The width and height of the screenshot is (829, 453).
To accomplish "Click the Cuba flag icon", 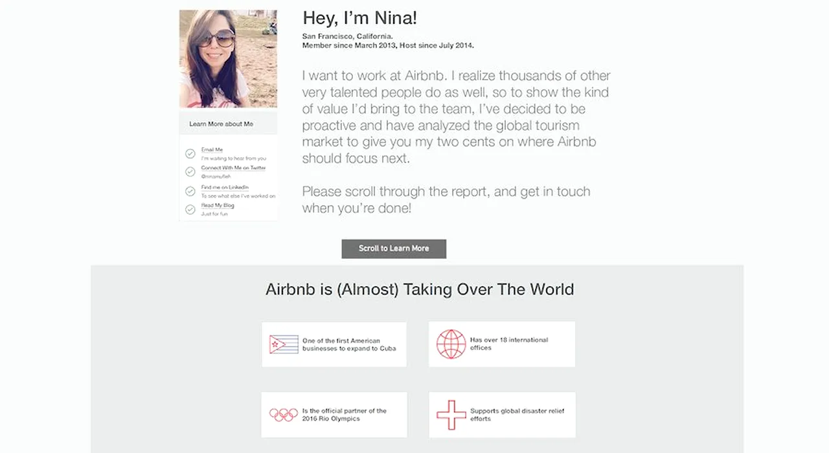I will (284, 344).
